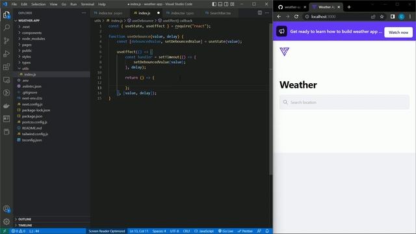
Task: Split the editor to the right
Action: click(260, 13)
